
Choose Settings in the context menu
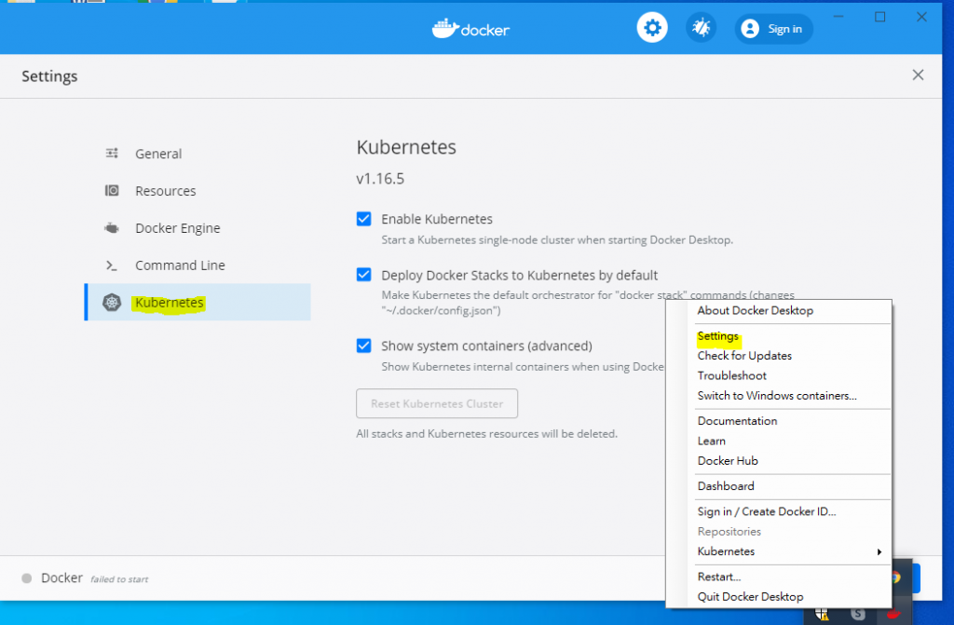(718, 336)
